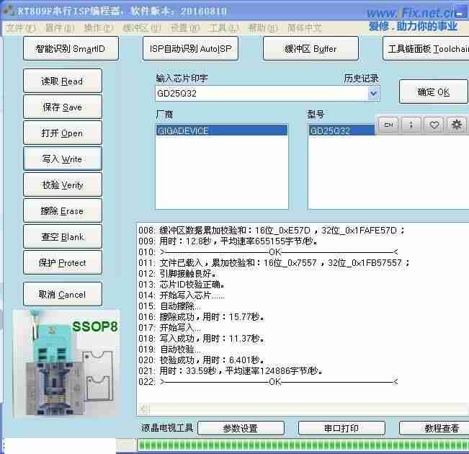Screen dimensions: 469x454
Task: Select GIGADEVICE in the manufacturer list
Action: [x=221, y=131]
